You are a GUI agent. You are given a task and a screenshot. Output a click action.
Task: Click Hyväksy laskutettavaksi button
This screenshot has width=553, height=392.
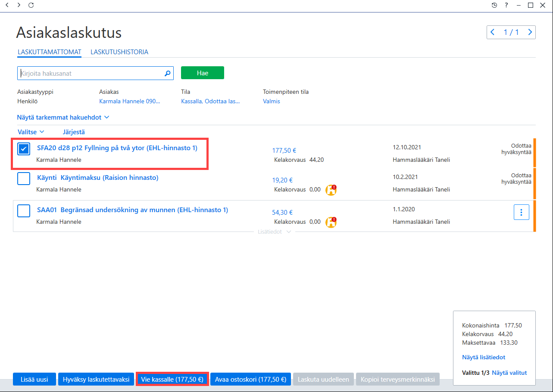tap(96, 380)
